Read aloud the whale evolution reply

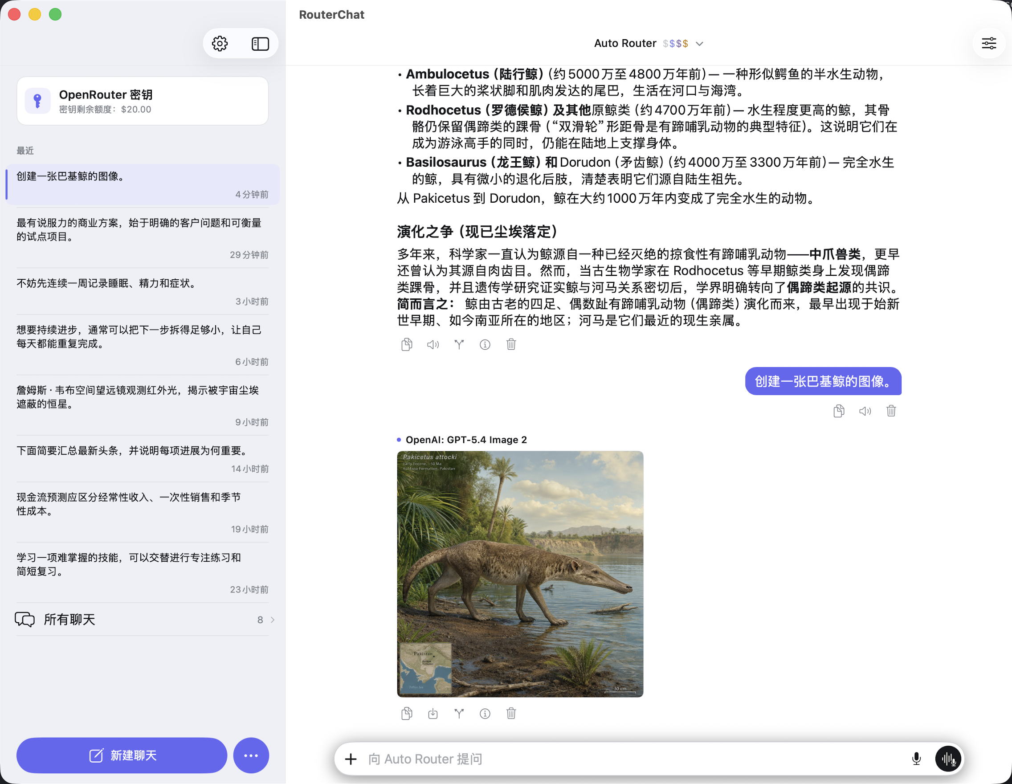[433, 344]
